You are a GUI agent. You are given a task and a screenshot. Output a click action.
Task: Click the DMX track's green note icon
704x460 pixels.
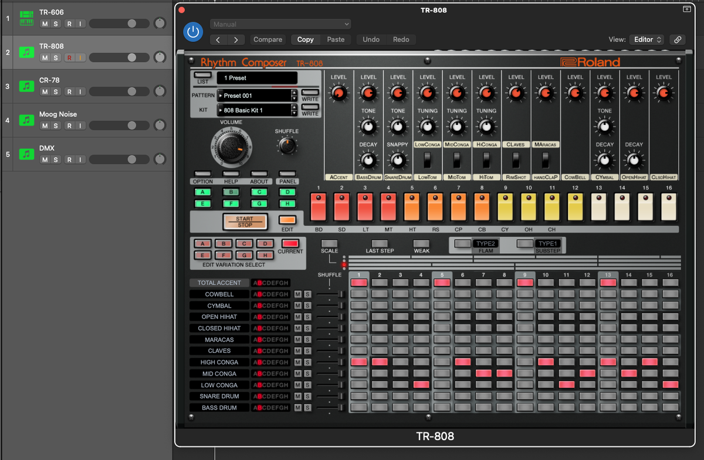[26, 154]
